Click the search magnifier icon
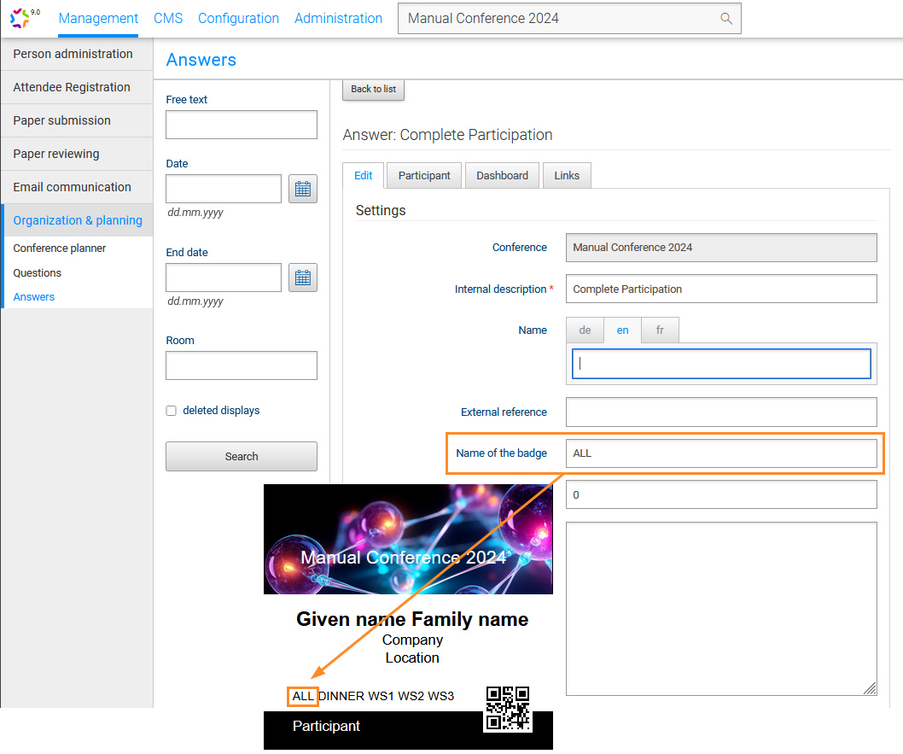This screenshot has width=903, height=754. (726, 18)
